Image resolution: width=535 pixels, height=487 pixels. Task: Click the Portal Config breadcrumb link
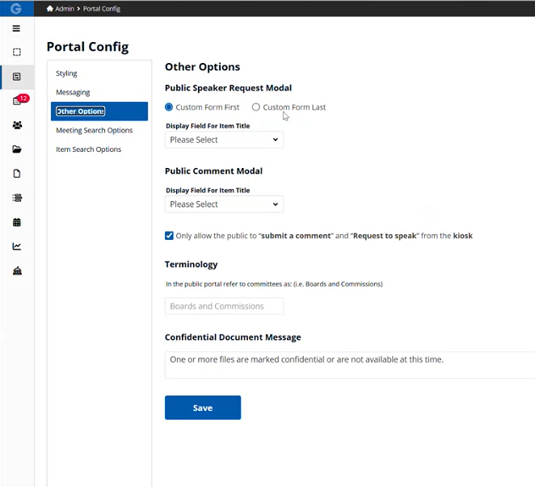[x=102, y=9]
